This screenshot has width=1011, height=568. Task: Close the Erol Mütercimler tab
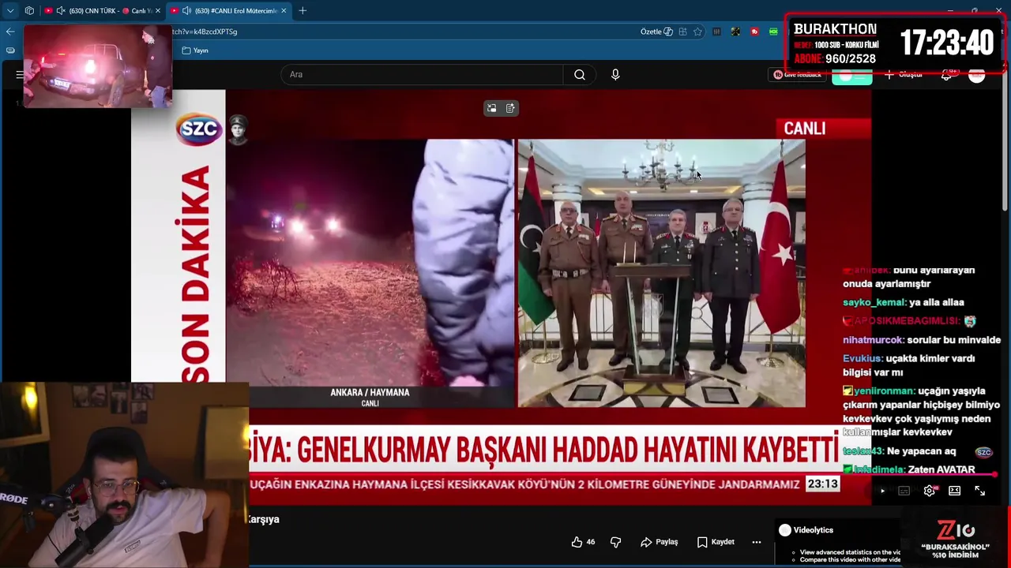(x=284, y=11)
